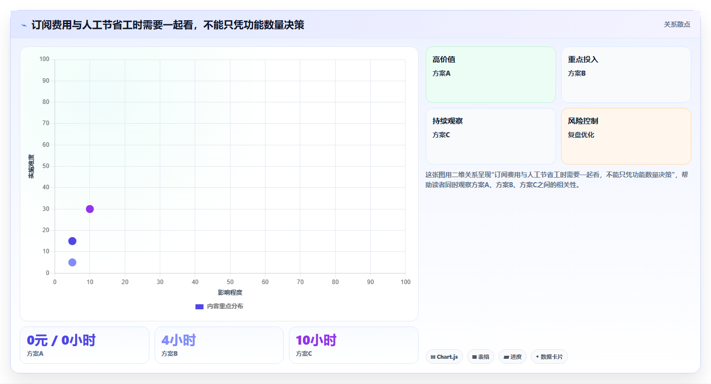
Task: Click 方案C label under 10小时
Action: coord(304,354)
